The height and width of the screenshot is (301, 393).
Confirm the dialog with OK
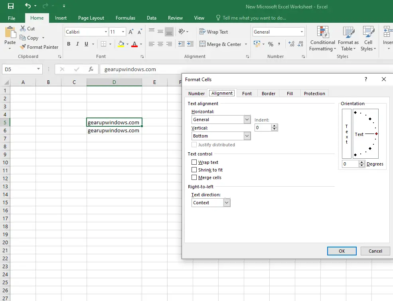[x=342, y=251]
